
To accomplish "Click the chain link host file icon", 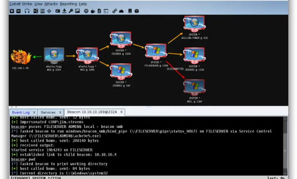I will (114, 11).
